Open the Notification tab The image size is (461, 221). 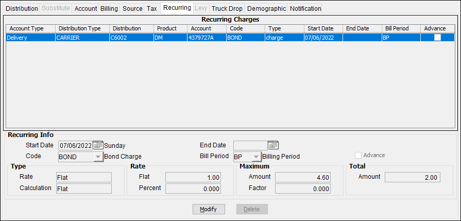coord(305,9)
